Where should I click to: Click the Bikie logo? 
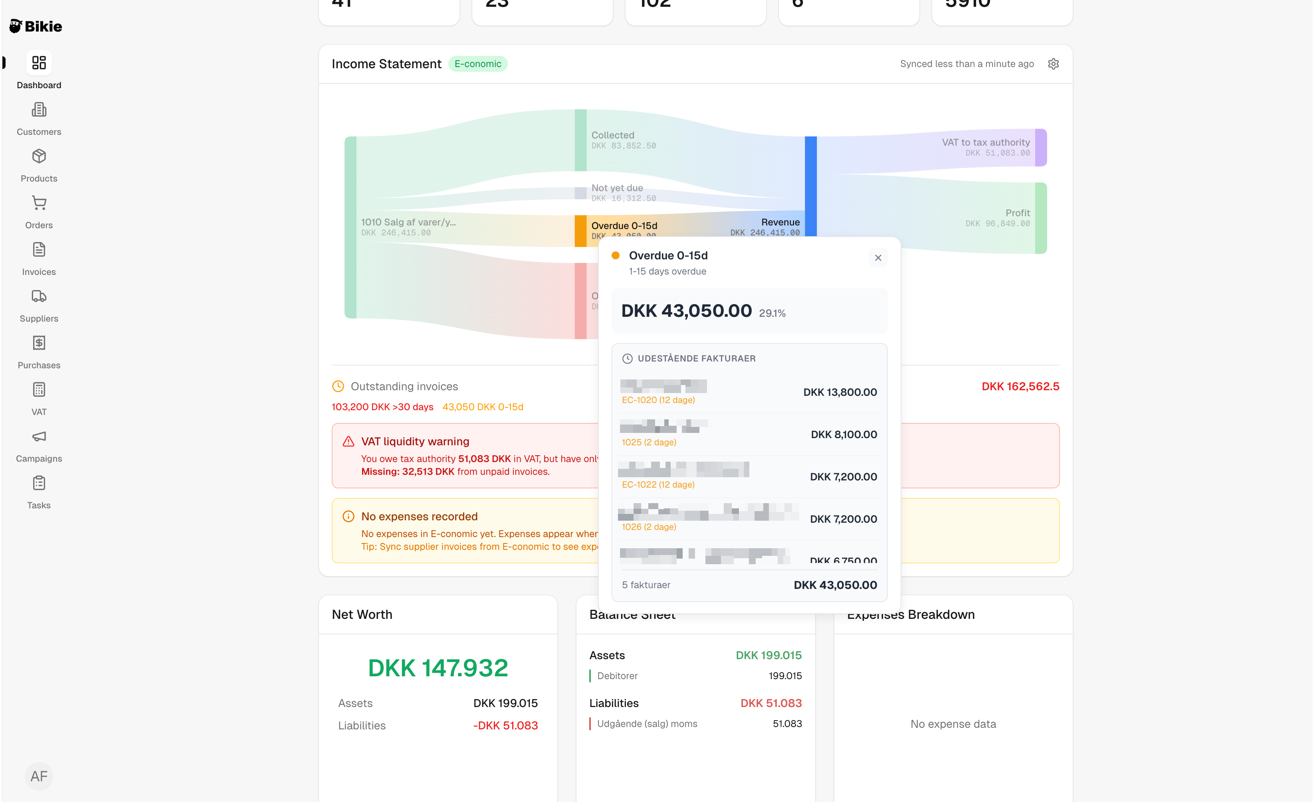tap(36, 26)
